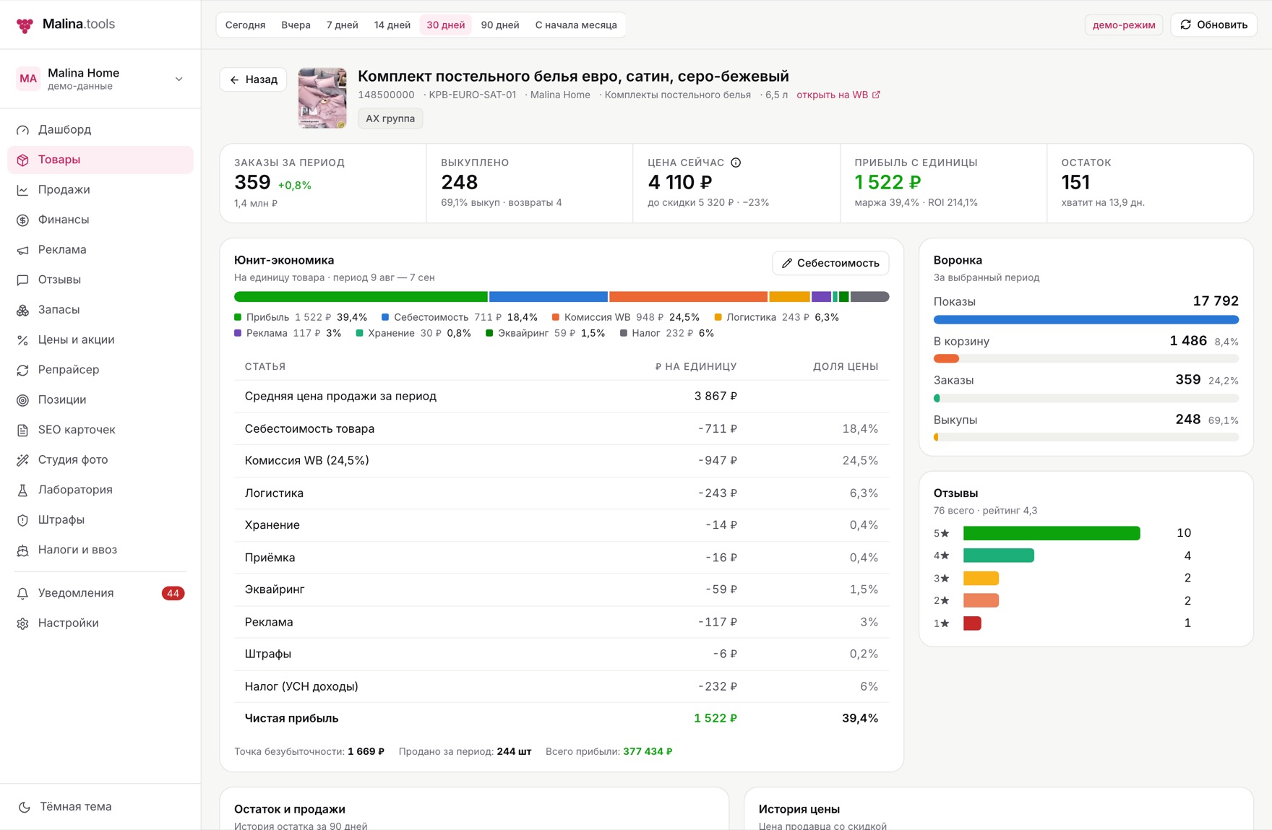Select the Вчера period tab
The height and width of the screenshot is (830, 1272).
point(296,25)
